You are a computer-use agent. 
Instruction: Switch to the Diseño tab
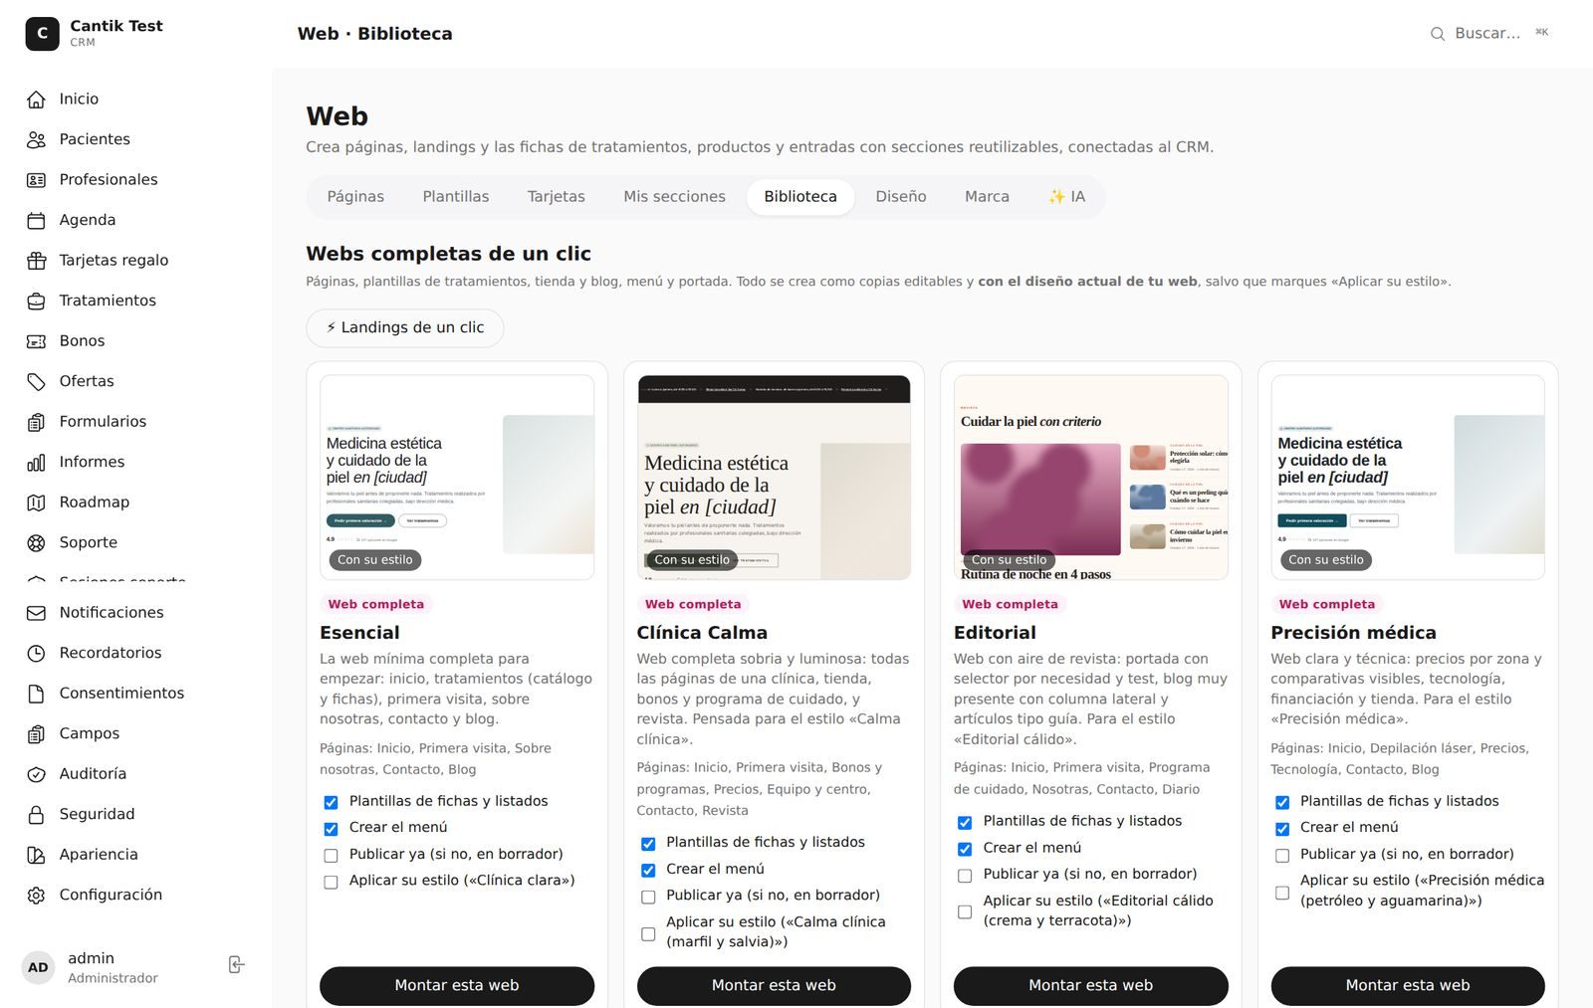(901, 197)
